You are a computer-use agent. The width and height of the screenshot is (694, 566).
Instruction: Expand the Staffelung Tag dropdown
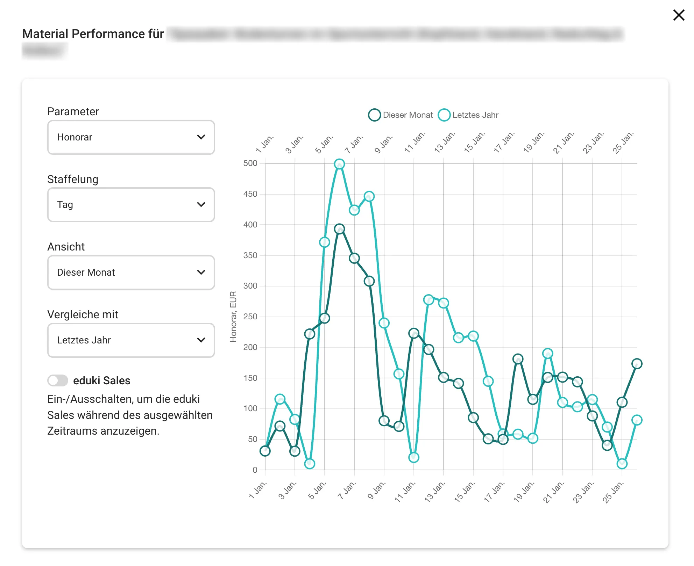click(131, 205)
